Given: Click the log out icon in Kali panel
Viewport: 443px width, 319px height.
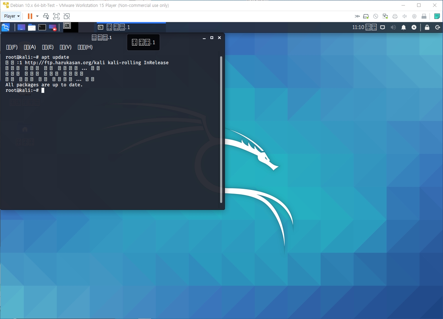Looking at the screenshot, I should (x=437, y=27).
